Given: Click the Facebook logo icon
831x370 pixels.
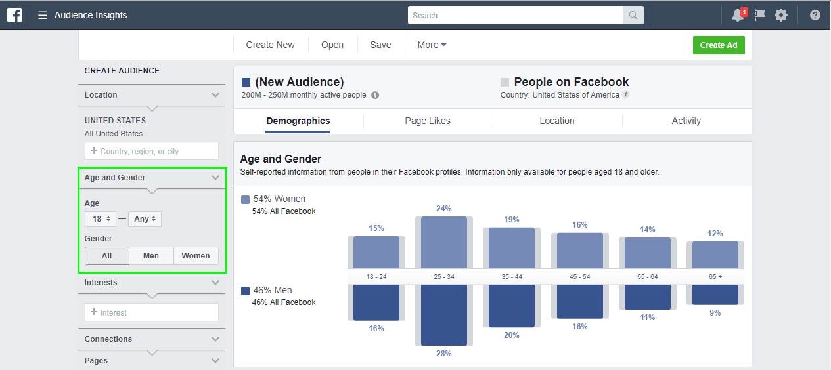Looking at the screenshot, I should pos(14,15).
